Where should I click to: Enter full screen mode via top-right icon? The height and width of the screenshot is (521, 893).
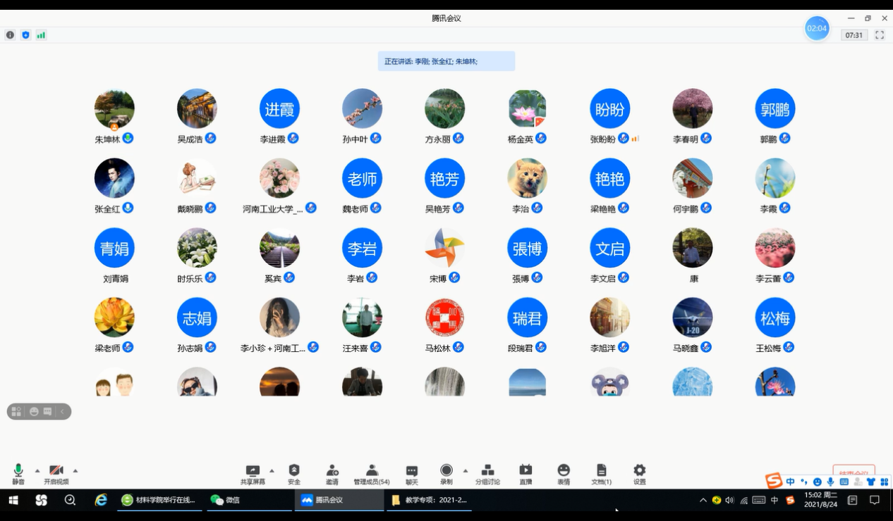point(880,35)
